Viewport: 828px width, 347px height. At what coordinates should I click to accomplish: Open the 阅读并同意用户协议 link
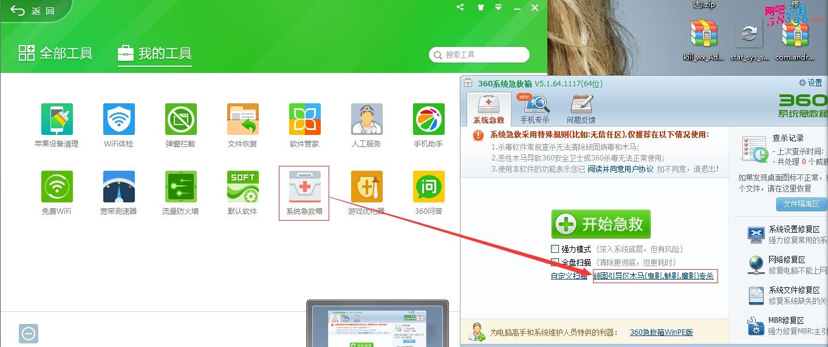pos(620,169)
